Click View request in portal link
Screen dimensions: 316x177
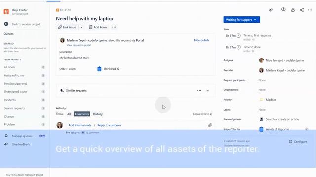79,45
